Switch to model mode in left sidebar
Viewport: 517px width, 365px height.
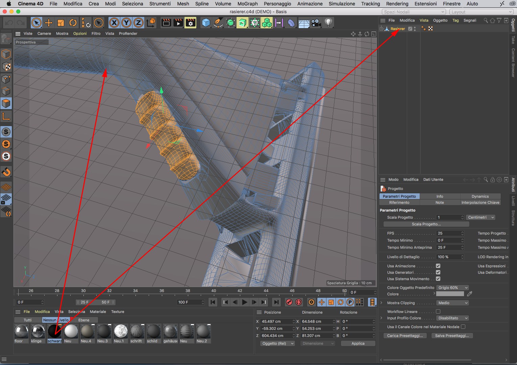pyautogui.click(x=6, y=54)
